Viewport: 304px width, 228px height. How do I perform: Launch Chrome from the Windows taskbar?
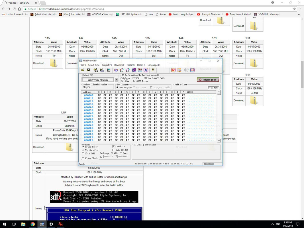(32, 224)
